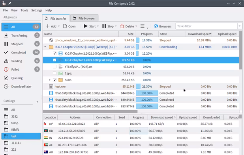The width and height of the screenshot is (244, 155).
Task: Click progress bar of K.G.F Chapter 2 folder
Action: [147, 47]
